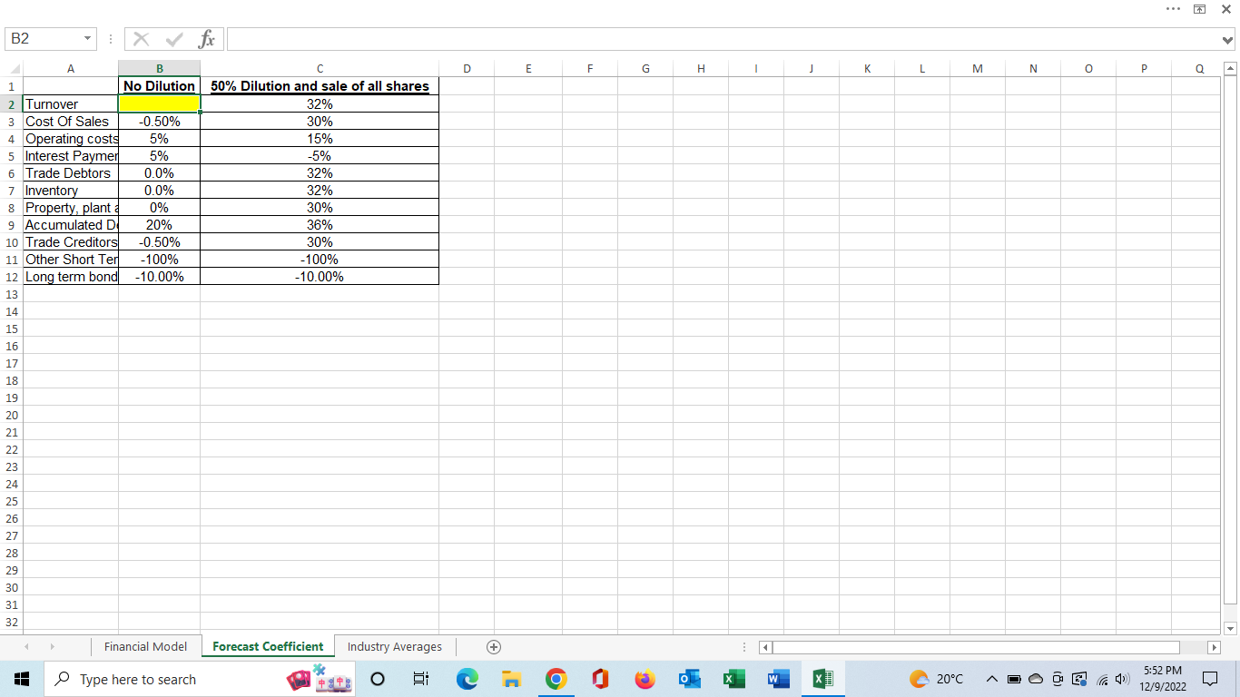Open the 20°C weather widget
1240x697 pixels.
(935, 679)
